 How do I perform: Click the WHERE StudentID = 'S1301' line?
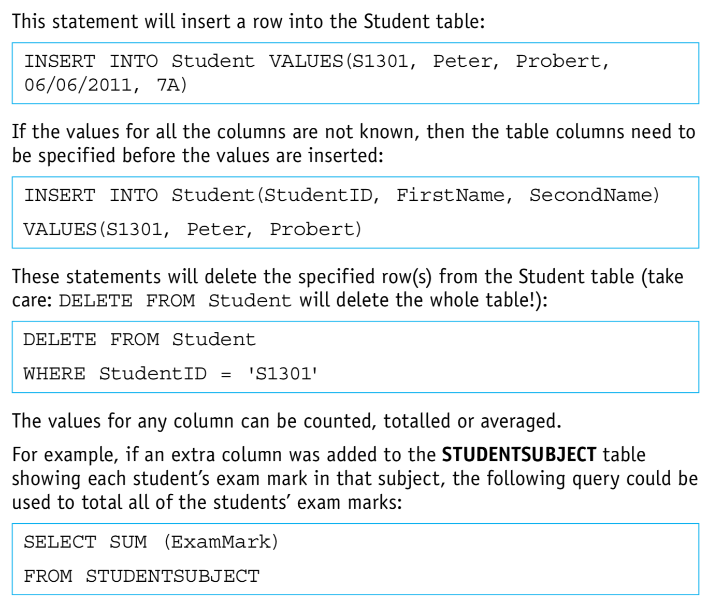coord(170,374)
